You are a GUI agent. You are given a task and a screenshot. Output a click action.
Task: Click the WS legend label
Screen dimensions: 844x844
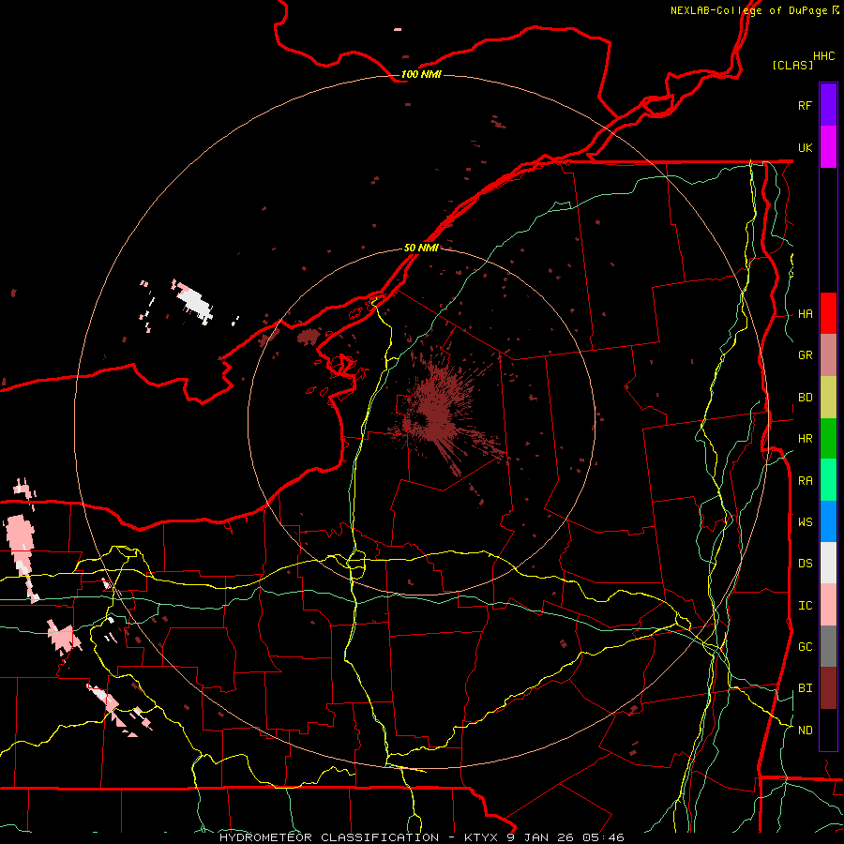click(805, 522)
